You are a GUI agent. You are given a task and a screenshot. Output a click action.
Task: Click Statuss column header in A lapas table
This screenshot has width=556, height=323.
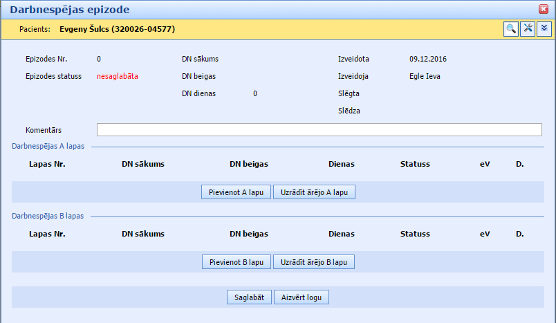click(415, 164)
